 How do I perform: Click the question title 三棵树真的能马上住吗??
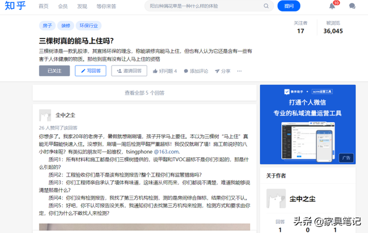(76, 41)
